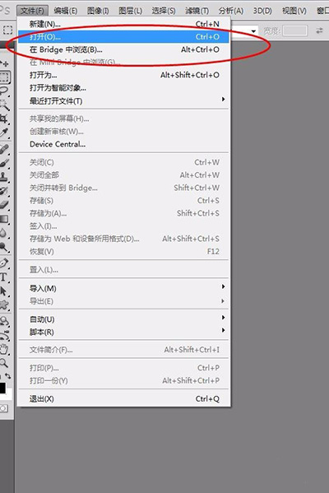Open the 图层(L) menu
The width and height of the screenshot is (329, 493).
click(131, 11)
